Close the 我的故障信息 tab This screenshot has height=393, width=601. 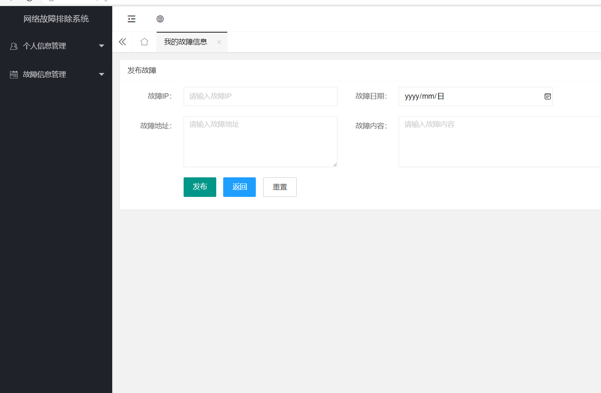click(219, 42)
